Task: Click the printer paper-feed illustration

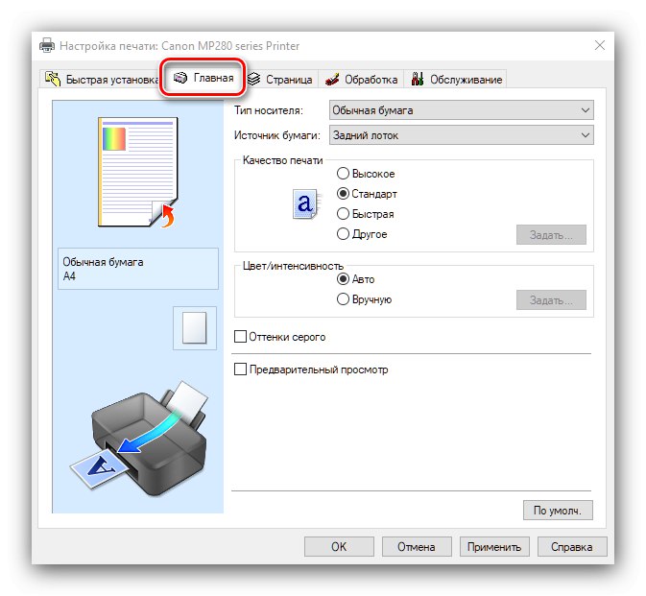Action: click(139, 437)
